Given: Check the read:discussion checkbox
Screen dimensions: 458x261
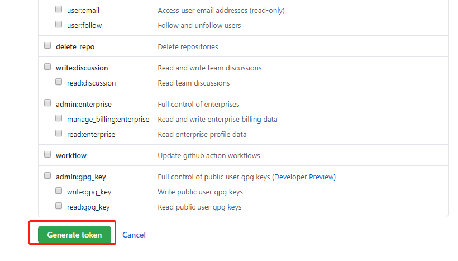Looking at the screenshot, I should point(59,82).
